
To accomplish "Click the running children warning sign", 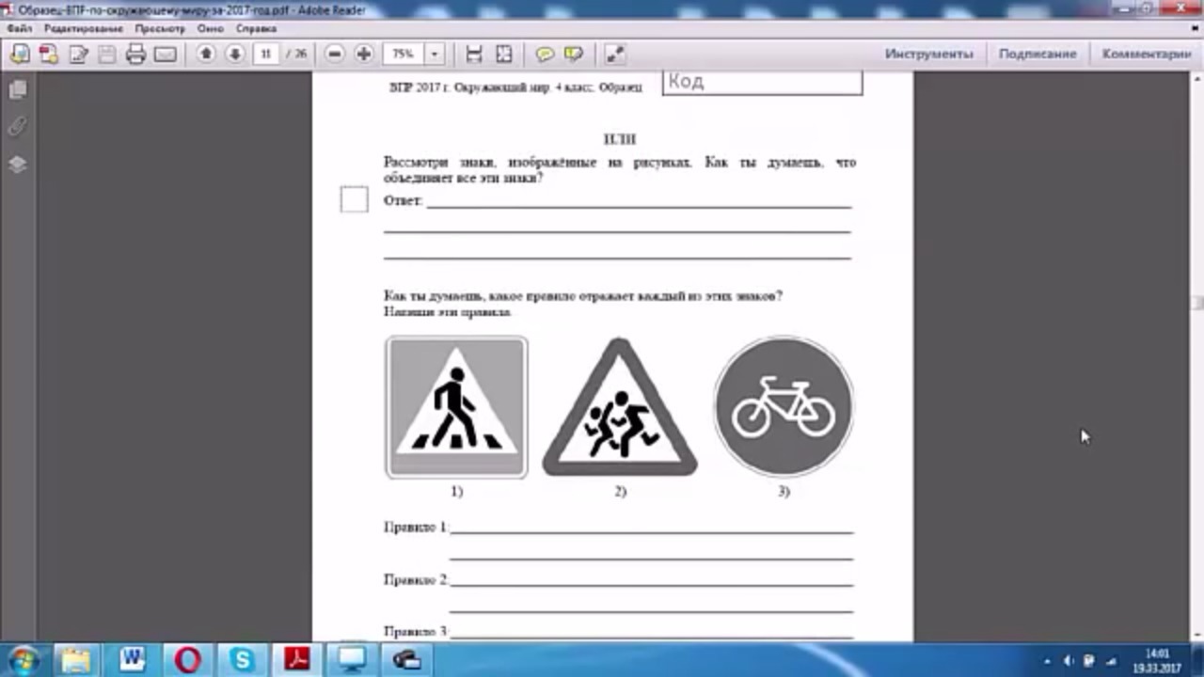I will pos(620,408).
